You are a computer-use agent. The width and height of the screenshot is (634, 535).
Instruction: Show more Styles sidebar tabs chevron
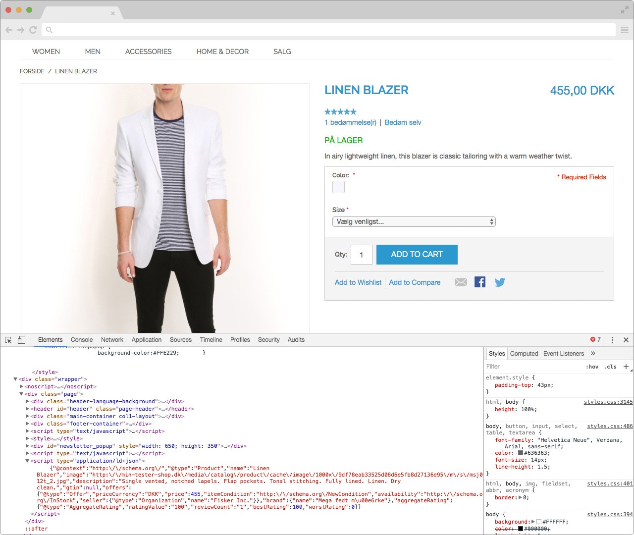click(593, 354)
